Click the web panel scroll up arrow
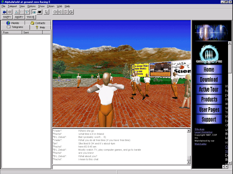The image size is (233, 174). click(x=230, y=43)
